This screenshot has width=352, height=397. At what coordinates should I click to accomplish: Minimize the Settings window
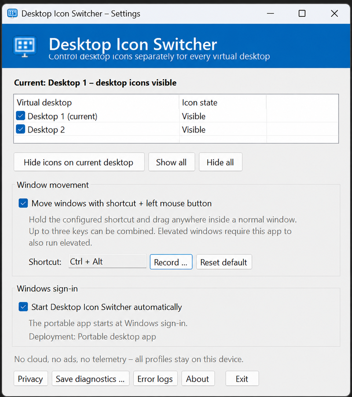tap(271, 13)
